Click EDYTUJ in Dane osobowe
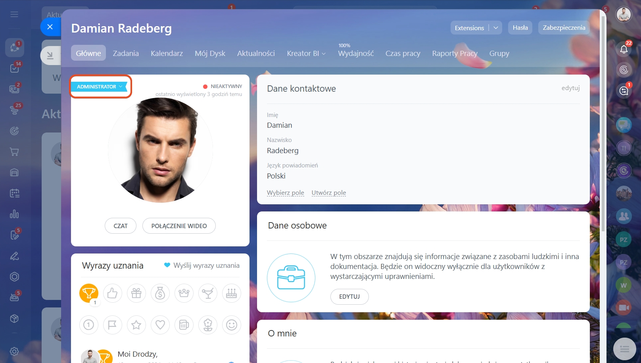This screenshot has width=641, height=363. pyautogui.click(x=349, y=297)
